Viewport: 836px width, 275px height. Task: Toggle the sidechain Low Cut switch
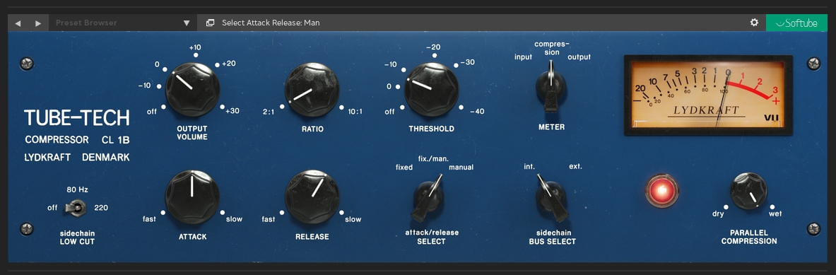coord(75,208)
